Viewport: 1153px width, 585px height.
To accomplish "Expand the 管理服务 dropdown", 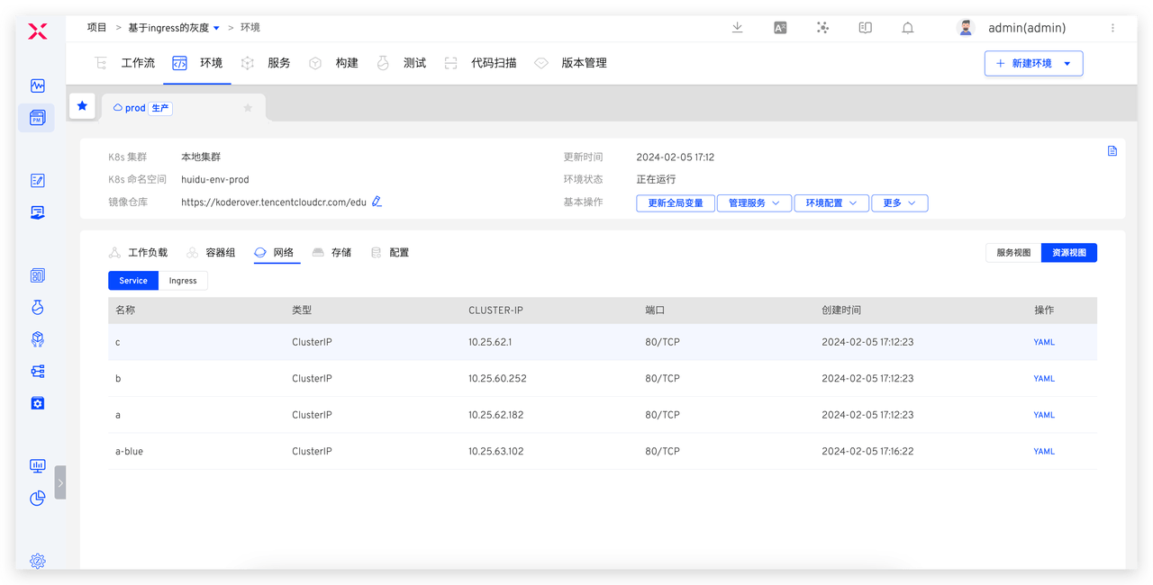I will click(754, 203).
